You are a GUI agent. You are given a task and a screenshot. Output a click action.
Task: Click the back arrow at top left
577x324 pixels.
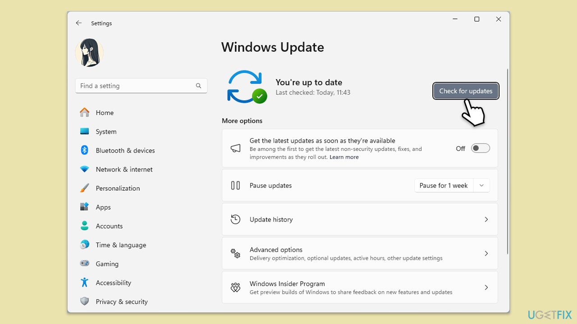pos(78,22)
